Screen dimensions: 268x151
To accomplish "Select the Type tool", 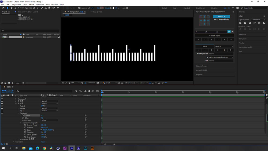I will [38, 8].
